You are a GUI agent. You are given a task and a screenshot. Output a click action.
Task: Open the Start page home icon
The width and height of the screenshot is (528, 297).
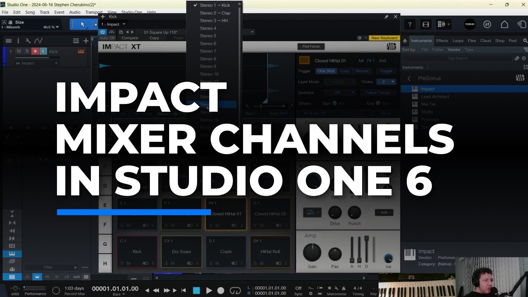[504, 24]
